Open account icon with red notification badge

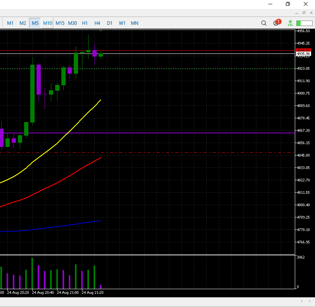pos(276,23)
